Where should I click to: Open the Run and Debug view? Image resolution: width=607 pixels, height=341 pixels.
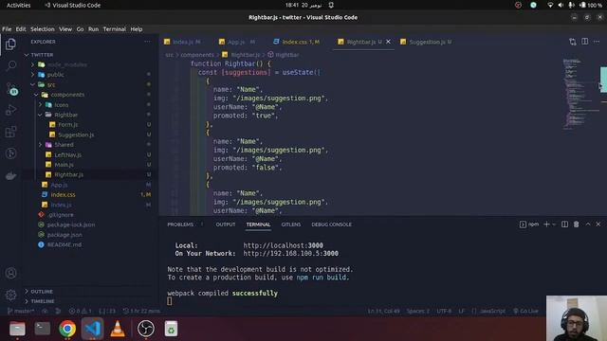pos(10,110)
